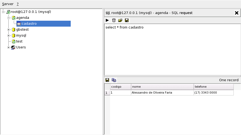Select the mysql database label
The width and height of the screenshot is (241, 135).
tap(21, 35)
